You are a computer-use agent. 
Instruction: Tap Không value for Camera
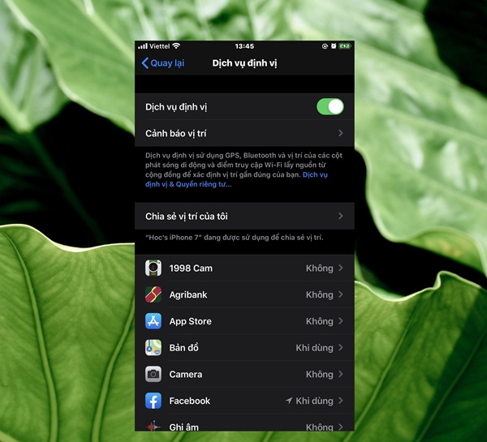pos(319,375)
